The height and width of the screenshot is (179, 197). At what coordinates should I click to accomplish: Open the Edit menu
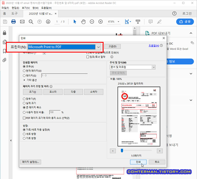15,8
